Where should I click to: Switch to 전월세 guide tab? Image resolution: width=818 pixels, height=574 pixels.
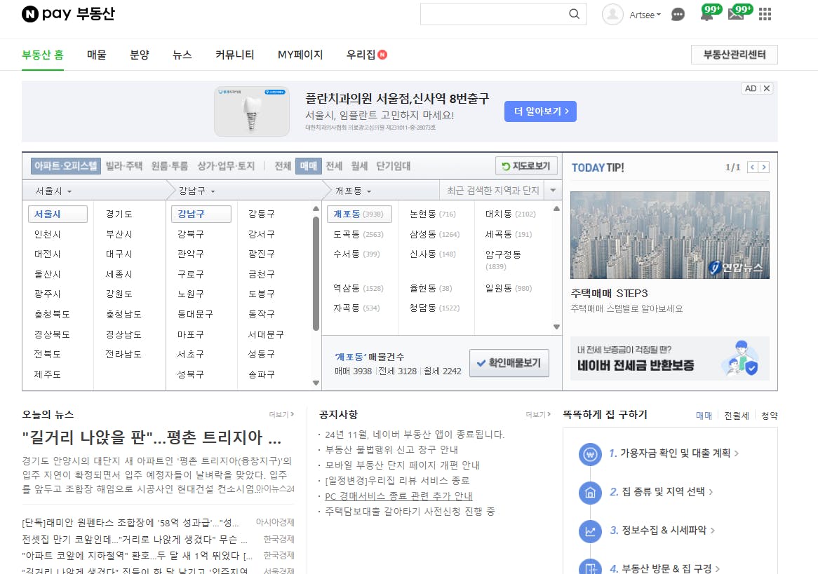(736, 416)
